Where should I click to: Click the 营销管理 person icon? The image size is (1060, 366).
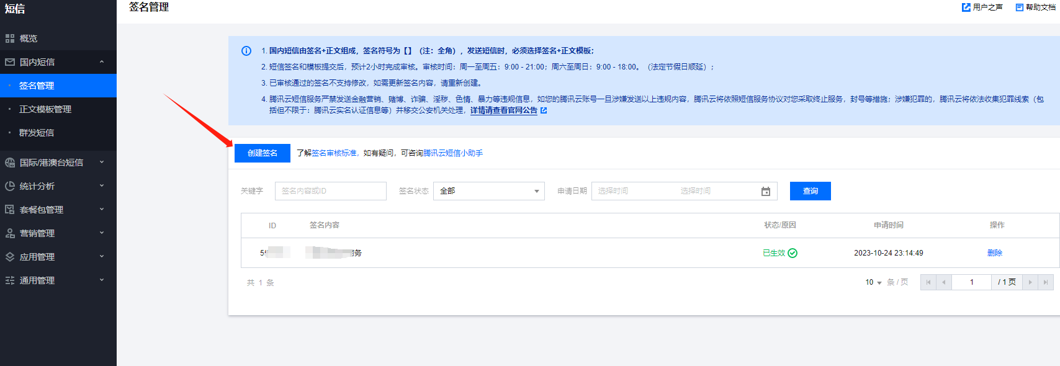10,233
